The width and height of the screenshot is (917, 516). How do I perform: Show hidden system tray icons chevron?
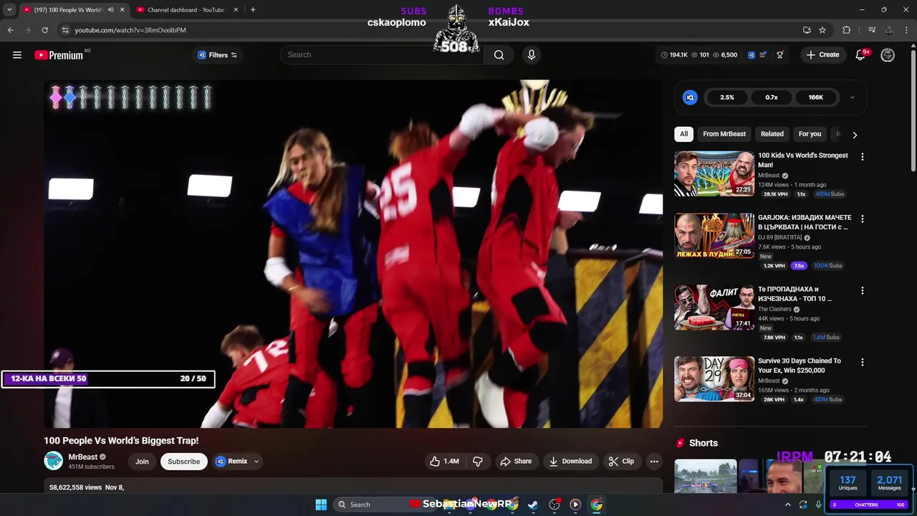point(787,505)
